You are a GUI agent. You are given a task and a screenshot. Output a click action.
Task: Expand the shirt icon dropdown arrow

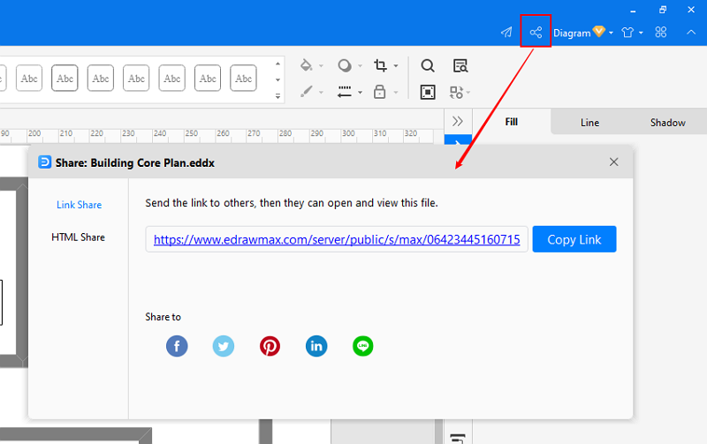point(641,33)
